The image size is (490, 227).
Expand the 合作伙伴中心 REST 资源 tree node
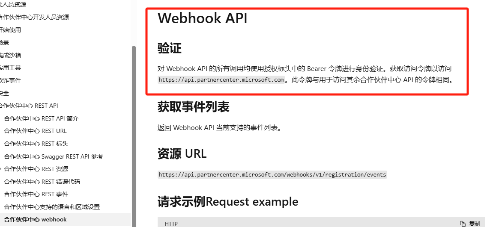click(x=1, y=169)
